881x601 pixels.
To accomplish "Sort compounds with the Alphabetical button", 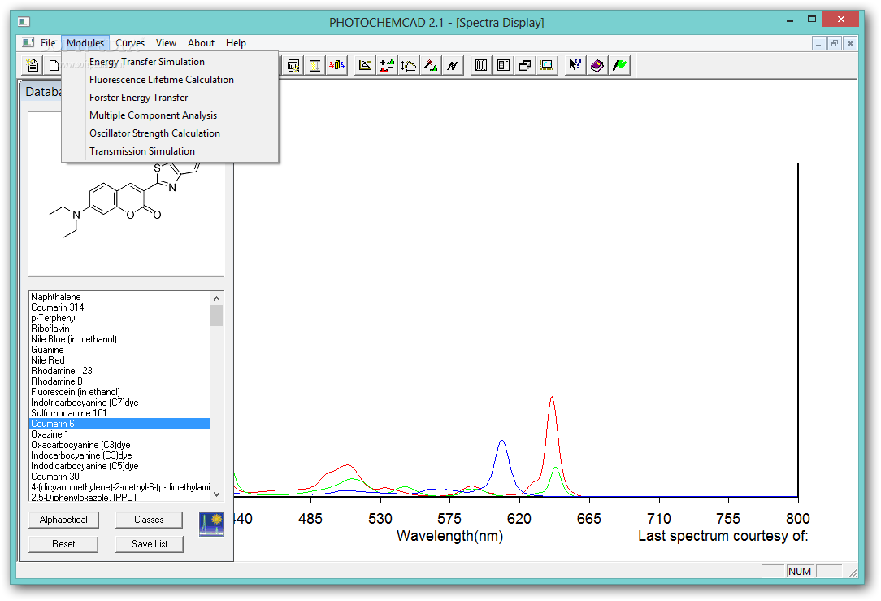I will click(x=63, y=520).
